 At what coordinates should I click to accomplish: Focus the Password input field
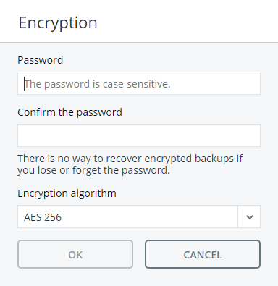click(139, 83)
